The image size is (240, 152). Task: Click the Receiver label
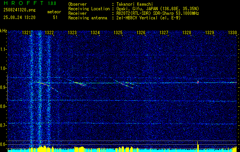pos(77,13)
